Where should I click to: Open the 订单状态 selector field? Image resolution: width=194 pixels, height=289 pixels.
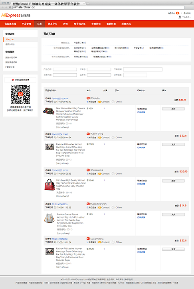(135, 75)
